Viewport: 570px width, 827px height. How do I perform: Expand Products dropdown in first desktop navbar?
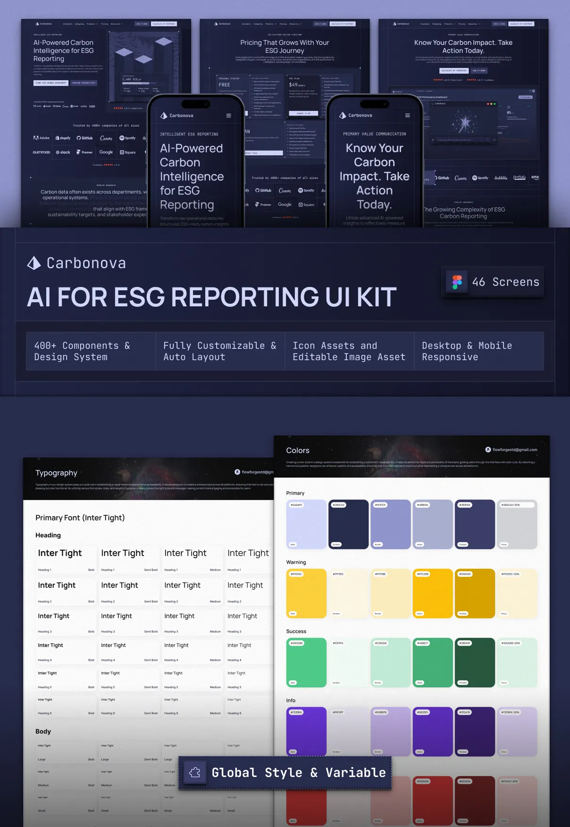click(x=92, y=24)
